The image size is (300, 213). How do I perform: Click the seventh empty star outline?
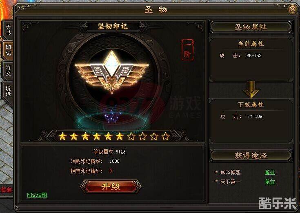pyautogui.click(x=131, y=137)
